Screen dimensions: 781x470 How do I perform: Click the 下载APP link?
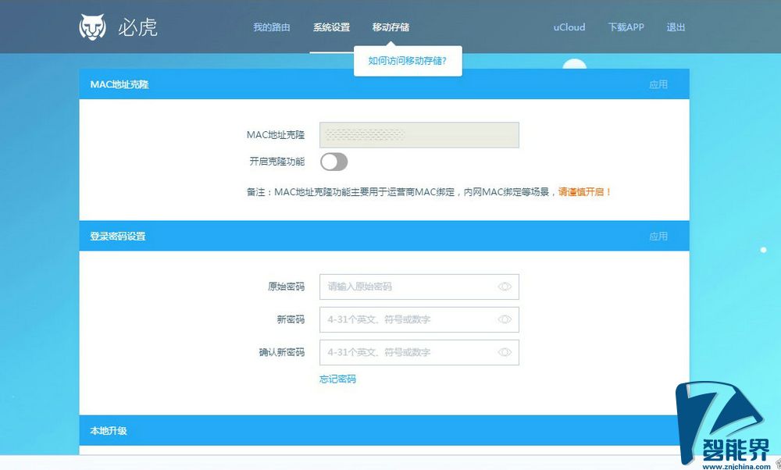click(x=625, y=27)
